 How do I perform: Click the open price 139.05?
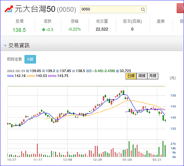click(35, 71)
